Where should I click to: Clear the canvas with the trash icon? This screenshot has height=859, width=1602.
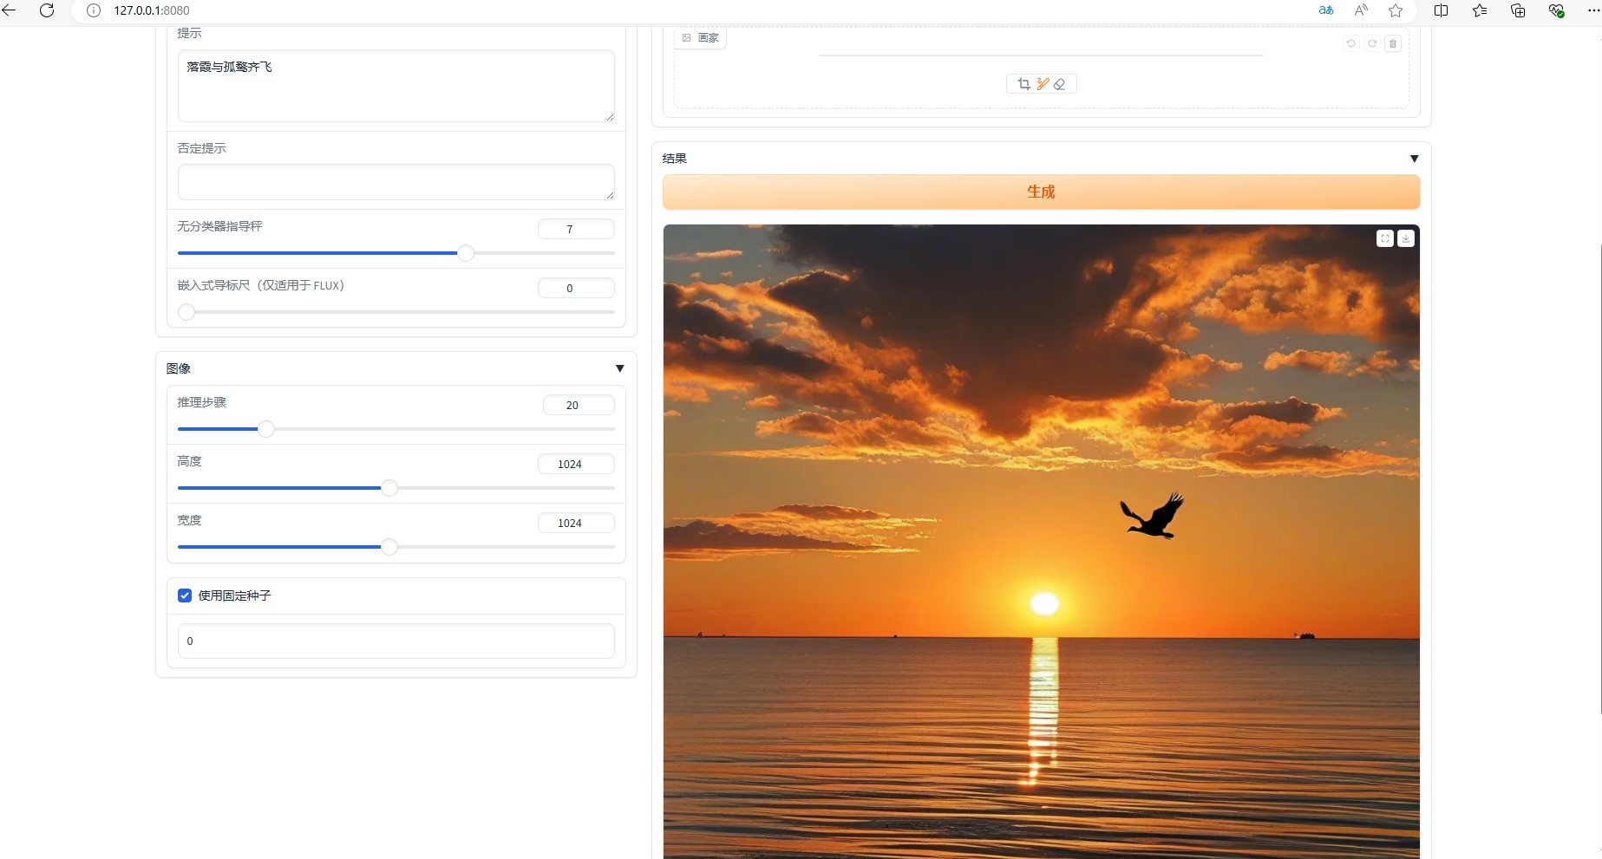pyautogui.click(x=1393, y=43)
